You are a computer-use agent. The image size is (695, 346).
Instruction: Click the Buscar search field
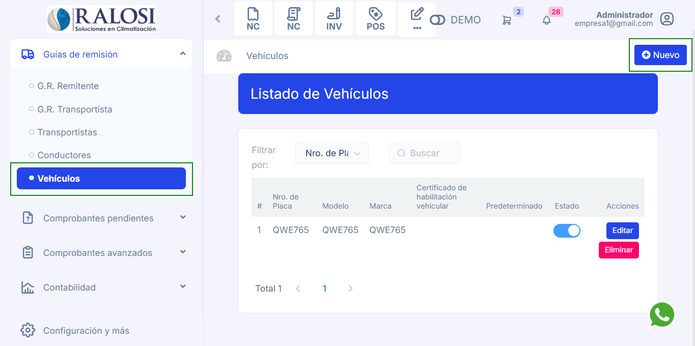click(x=430, y=153)
